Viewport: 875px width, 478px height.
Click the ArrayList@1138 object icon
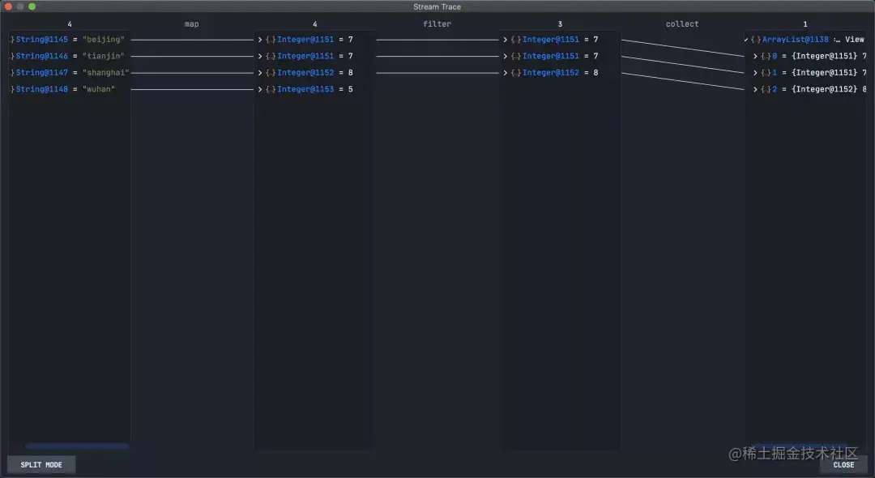[756, 40]
